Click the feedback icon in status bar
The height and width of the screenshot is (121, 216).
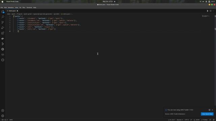(210, 120)
